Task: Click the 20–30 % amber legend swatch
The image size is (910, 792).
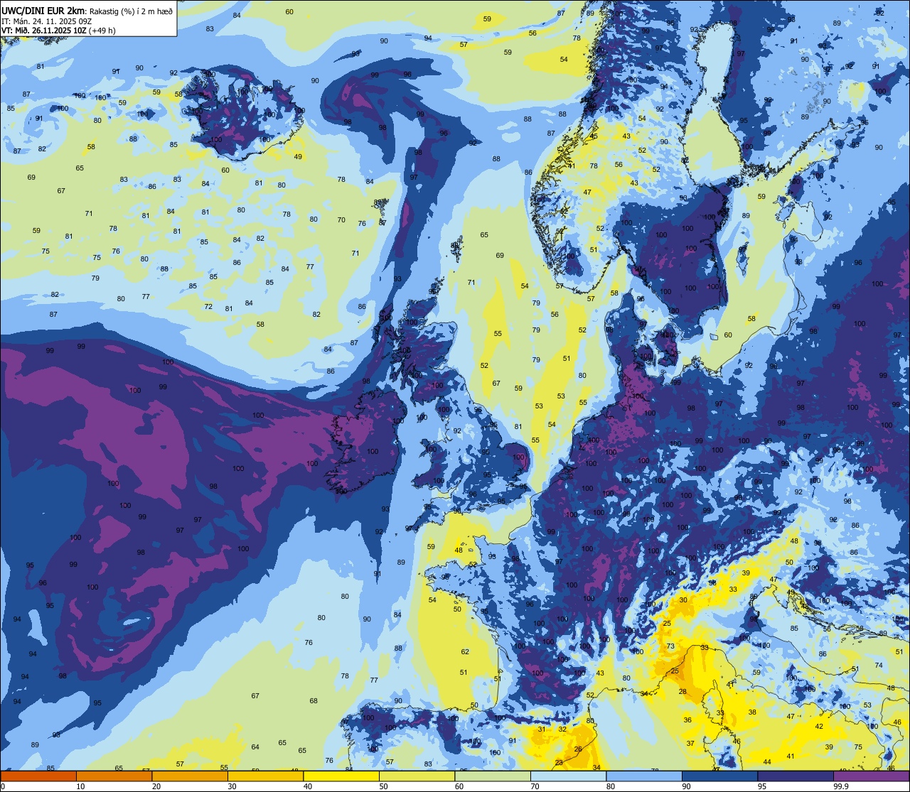Action: 190,776
